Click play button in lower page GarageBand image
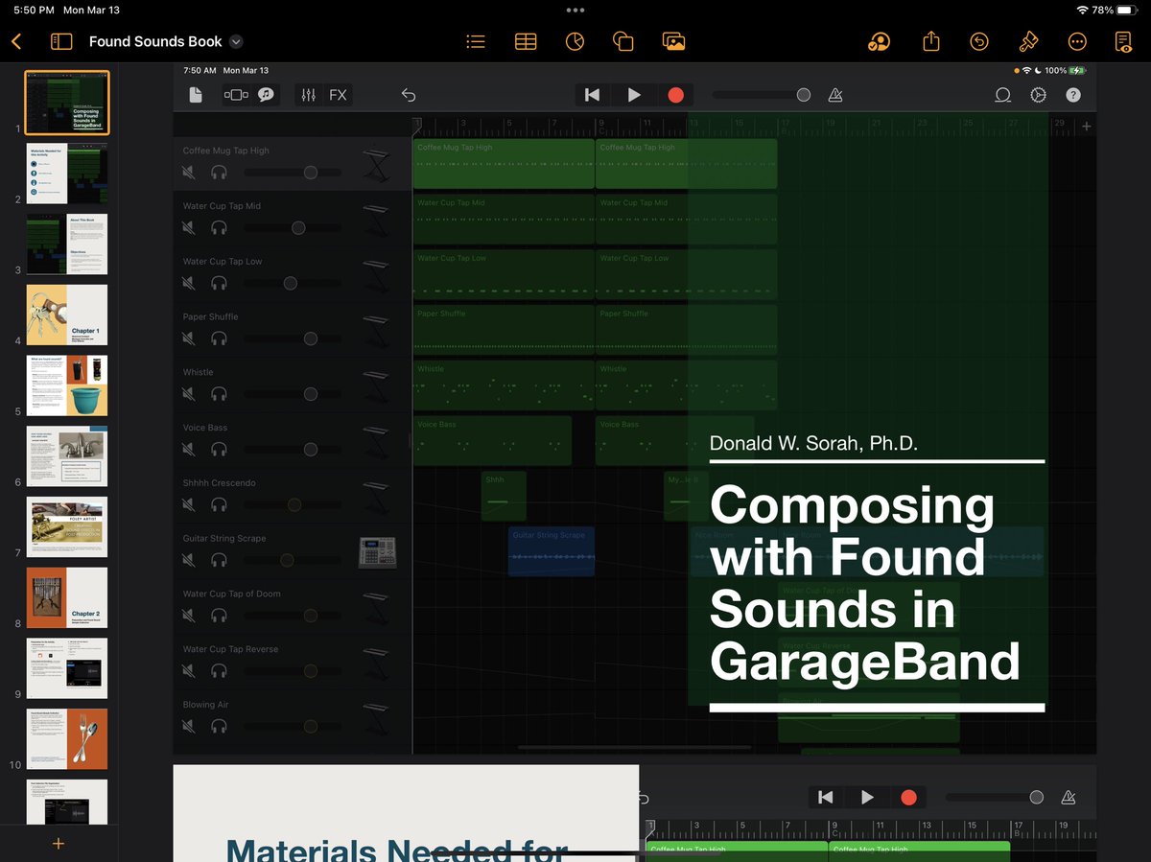Image resolution: width=1151 pixels, height=862 pixels. 867,798
